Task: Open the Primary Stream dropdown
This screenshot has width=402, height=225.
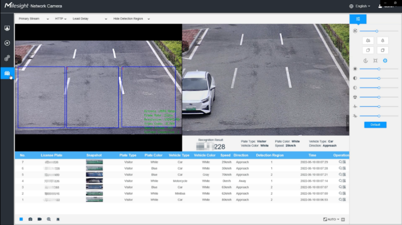Action: pos(34,19)
